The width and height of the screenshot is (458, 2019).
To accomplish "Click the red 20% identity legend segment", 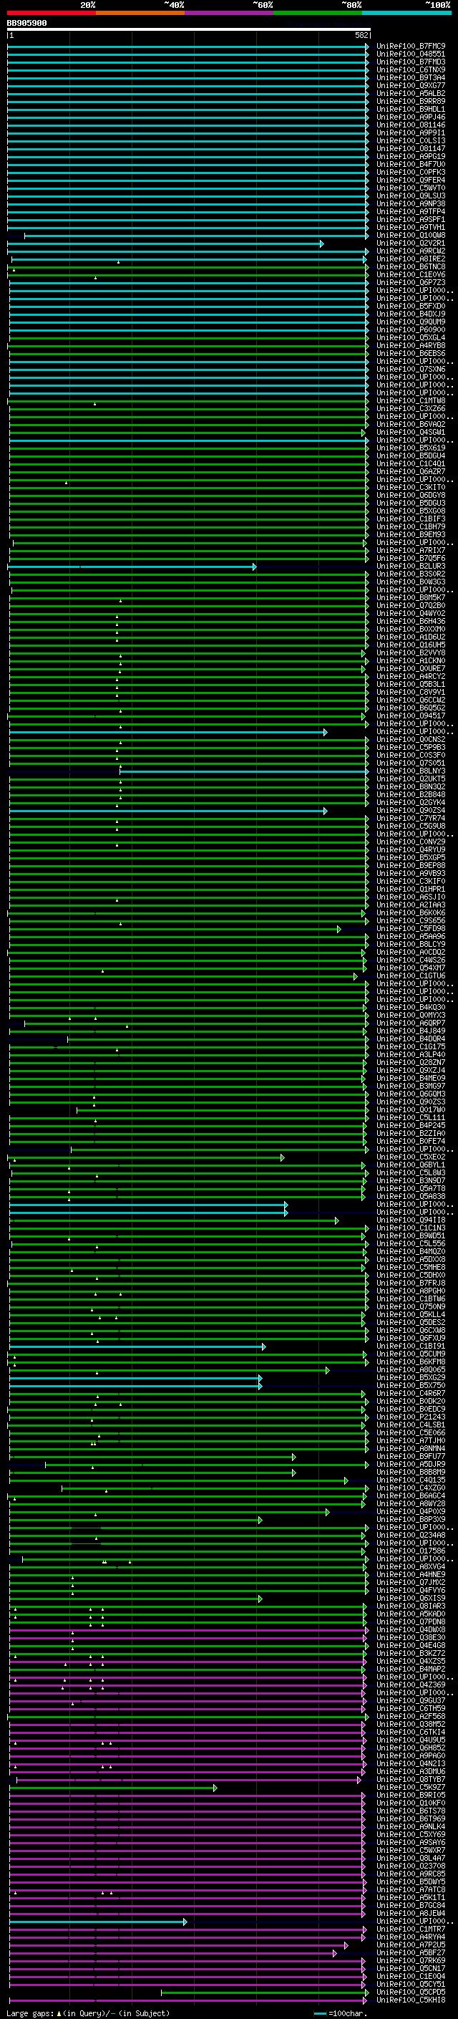I will pos(51,13).
